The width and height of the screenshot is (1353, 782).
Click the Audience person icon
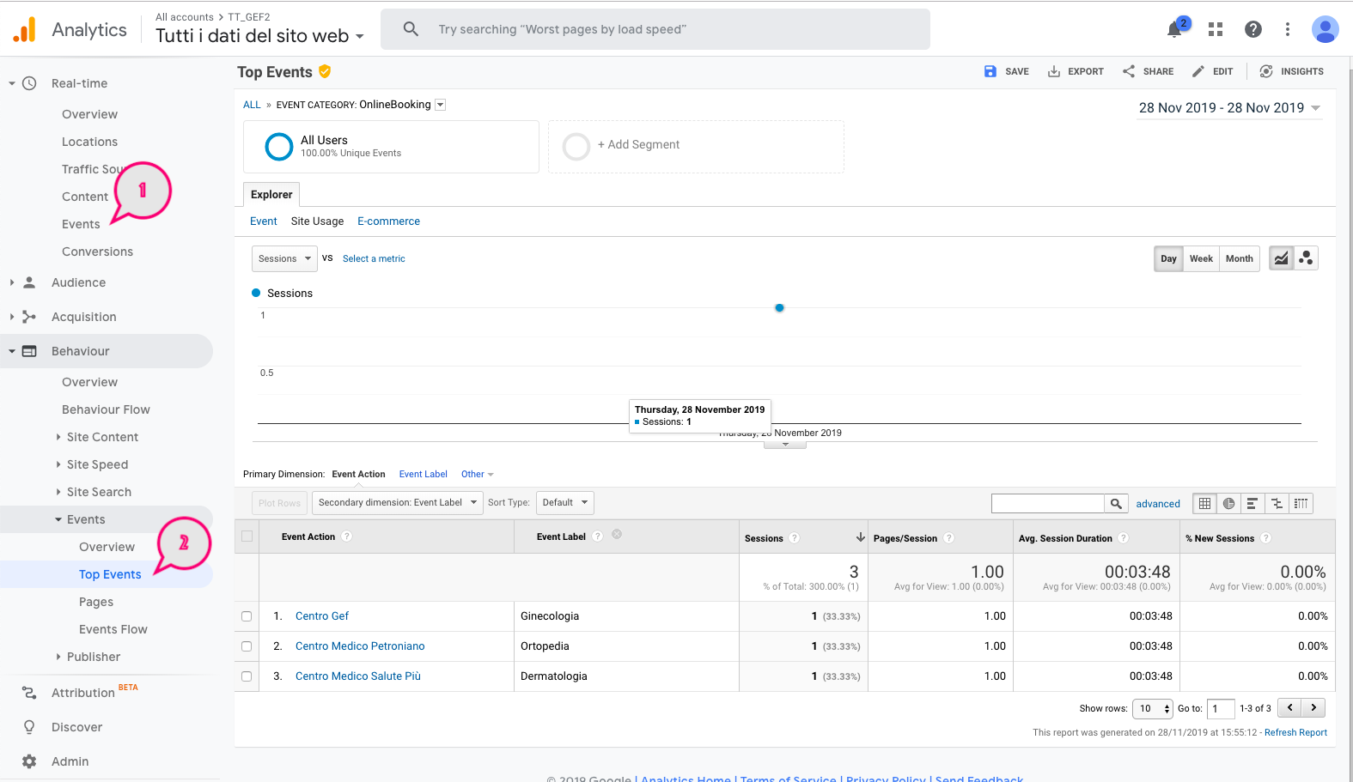pyautogui.click(x=29, y=282)
